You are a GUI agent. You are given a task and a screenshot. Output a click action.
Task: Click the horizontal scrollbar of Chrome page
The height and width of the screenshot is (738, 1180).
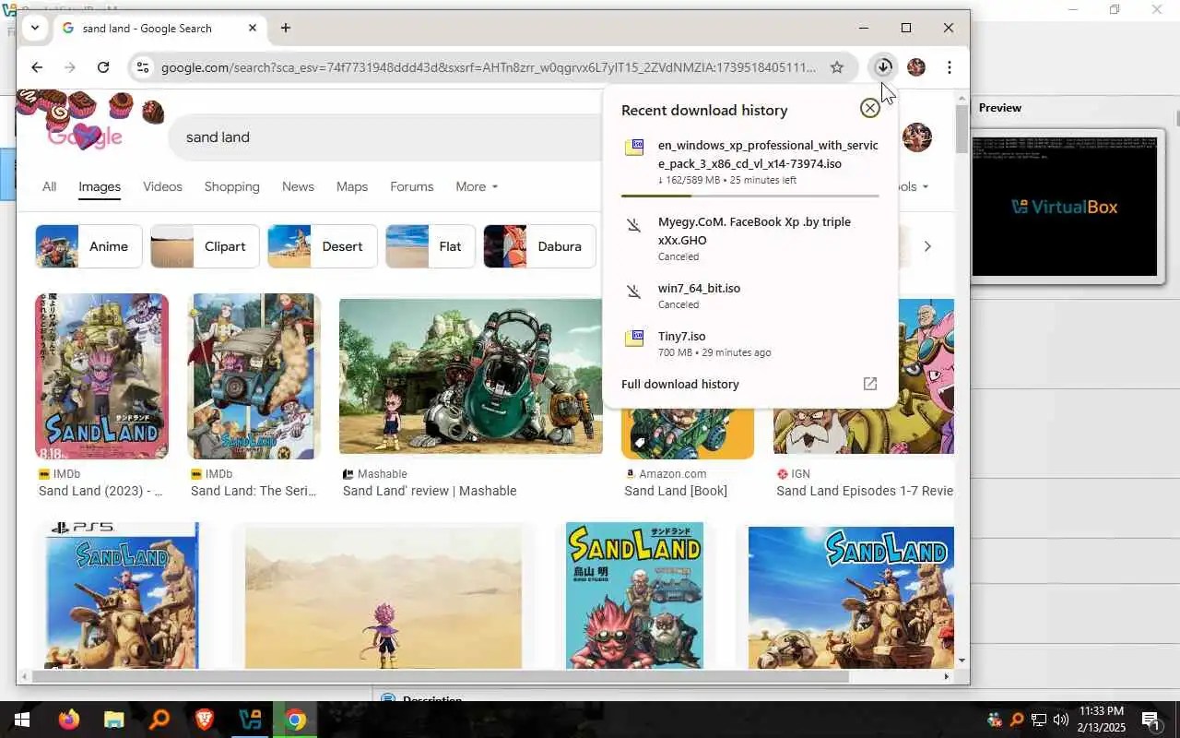point(440,676)
